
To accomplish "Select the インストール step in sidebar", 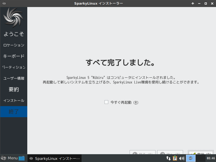I will pyautogui.click(x=14, y=100).
